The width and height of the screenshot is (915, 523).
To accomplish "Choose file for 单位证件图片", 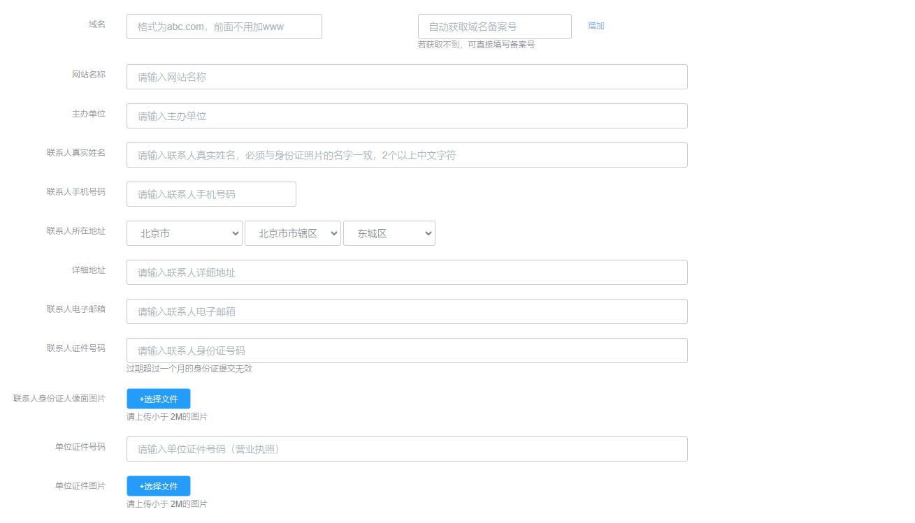I will click(x=159, y=486).
